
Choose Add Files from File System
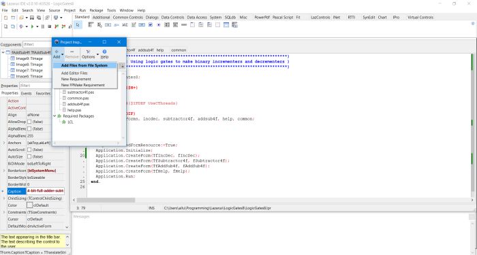click(x=85, y=65)
